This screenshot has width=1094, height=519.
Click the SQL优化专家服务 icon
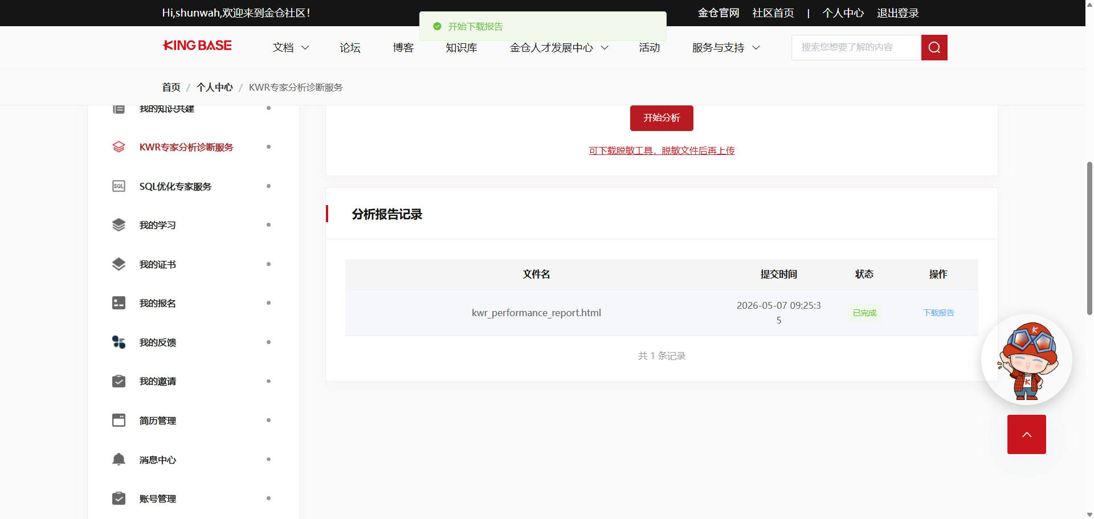pos(119,186)
